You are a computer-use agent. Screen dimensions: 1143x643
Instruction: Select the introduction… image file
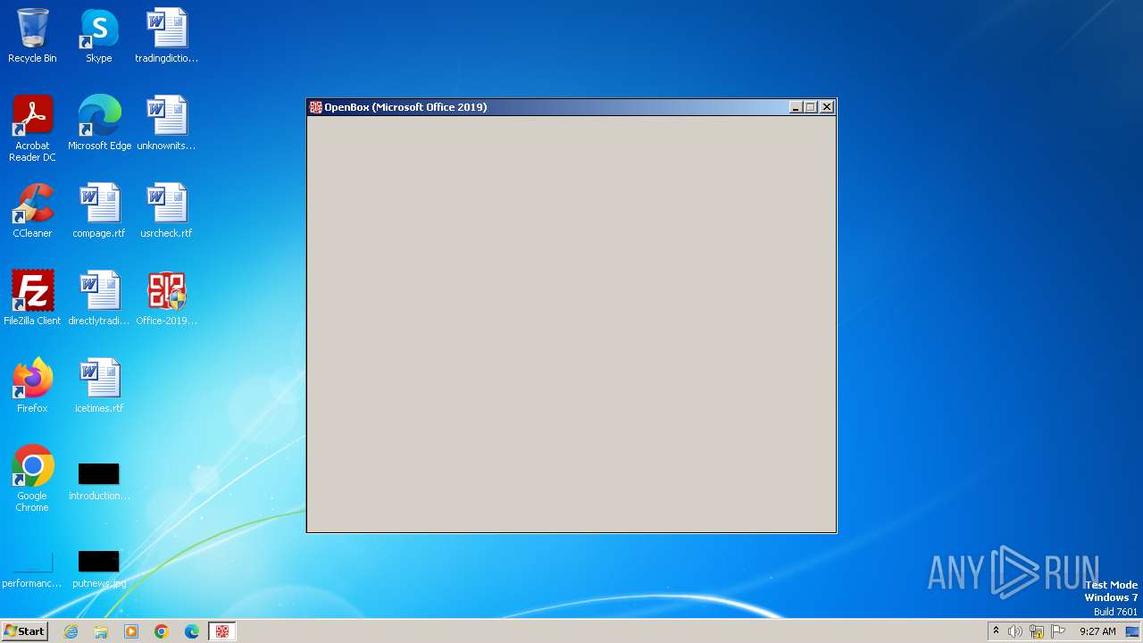[x=98, y=480]
